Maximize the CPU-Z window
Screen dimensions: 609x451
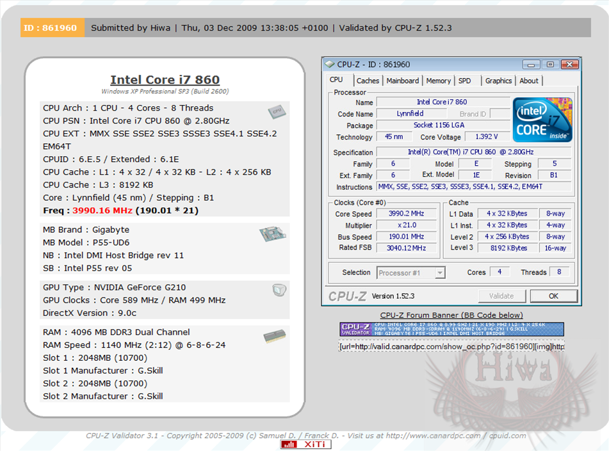[x=550, y=65]
